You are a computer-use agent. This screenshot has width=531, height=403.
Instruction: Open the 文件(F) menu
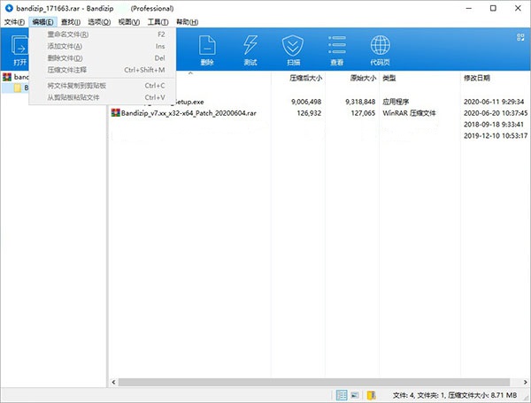click(x=14, y=22)
